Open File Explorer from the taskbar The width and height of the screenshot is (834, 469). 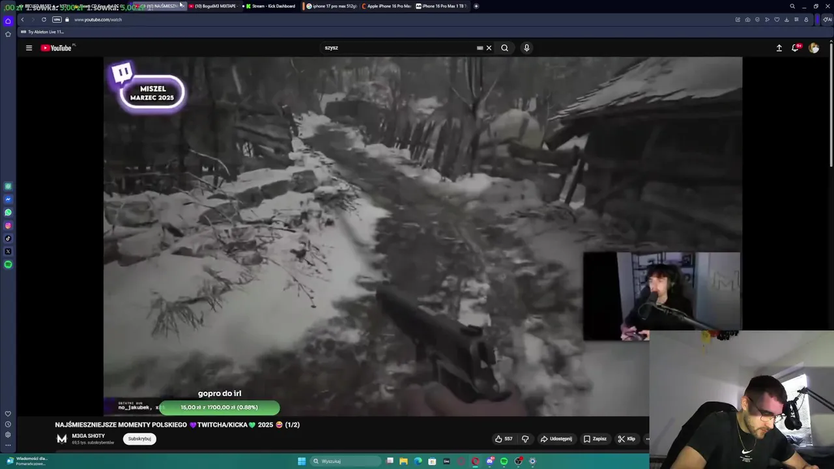[x=403, y=461]
